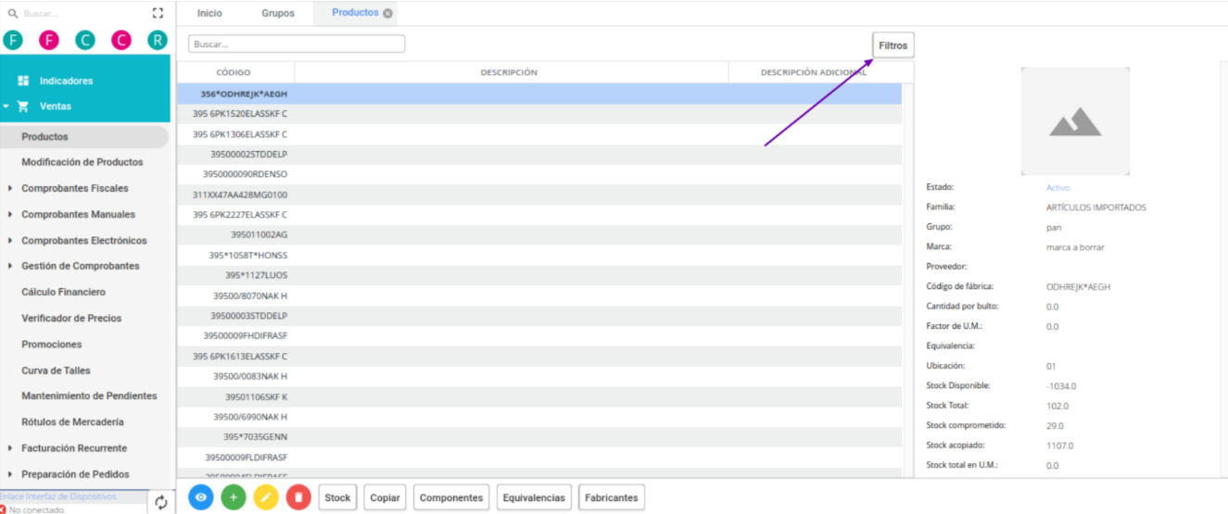Click the Indicadores dashboard icon
Screen dimensions: 1228x514
click(23, 81)
